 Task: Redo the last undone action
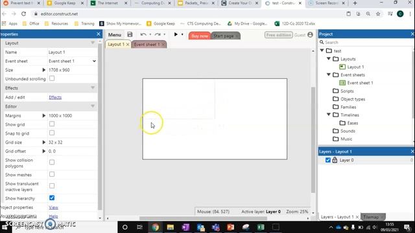tap(158, 34)
